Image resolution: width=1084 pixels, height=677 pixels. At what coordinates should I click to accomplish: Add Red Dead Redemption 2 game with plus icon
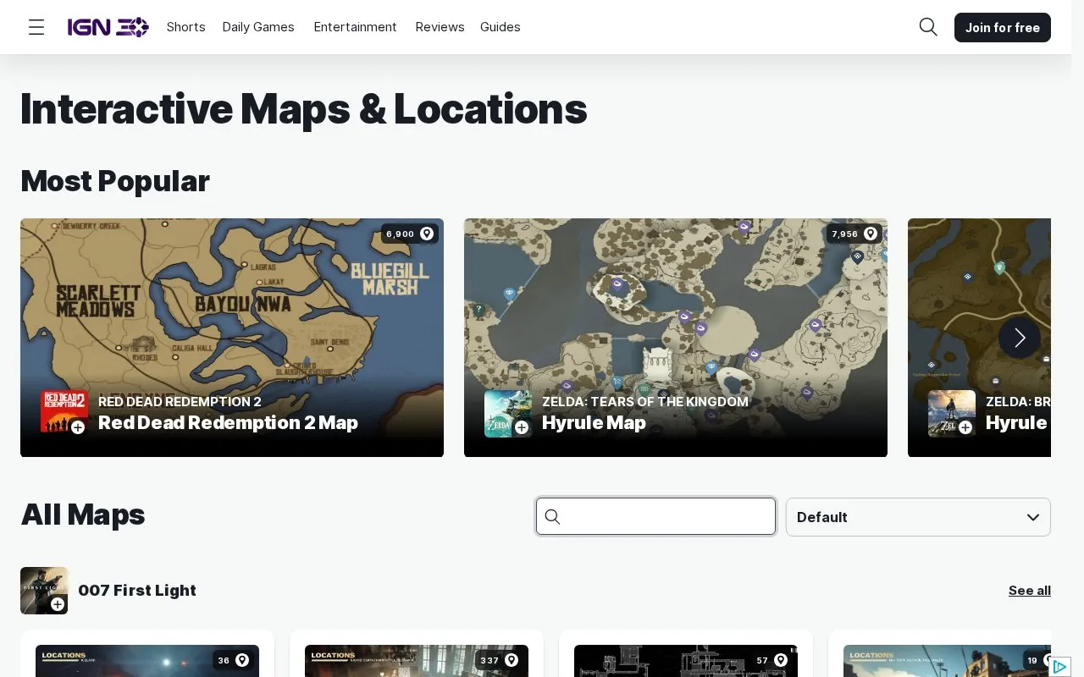click(78, 427)
